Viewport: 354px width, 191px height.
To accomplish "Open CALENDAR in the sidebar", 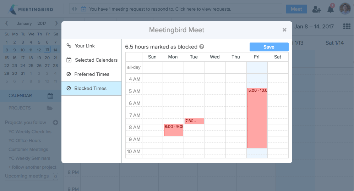I will click(31, 96).
